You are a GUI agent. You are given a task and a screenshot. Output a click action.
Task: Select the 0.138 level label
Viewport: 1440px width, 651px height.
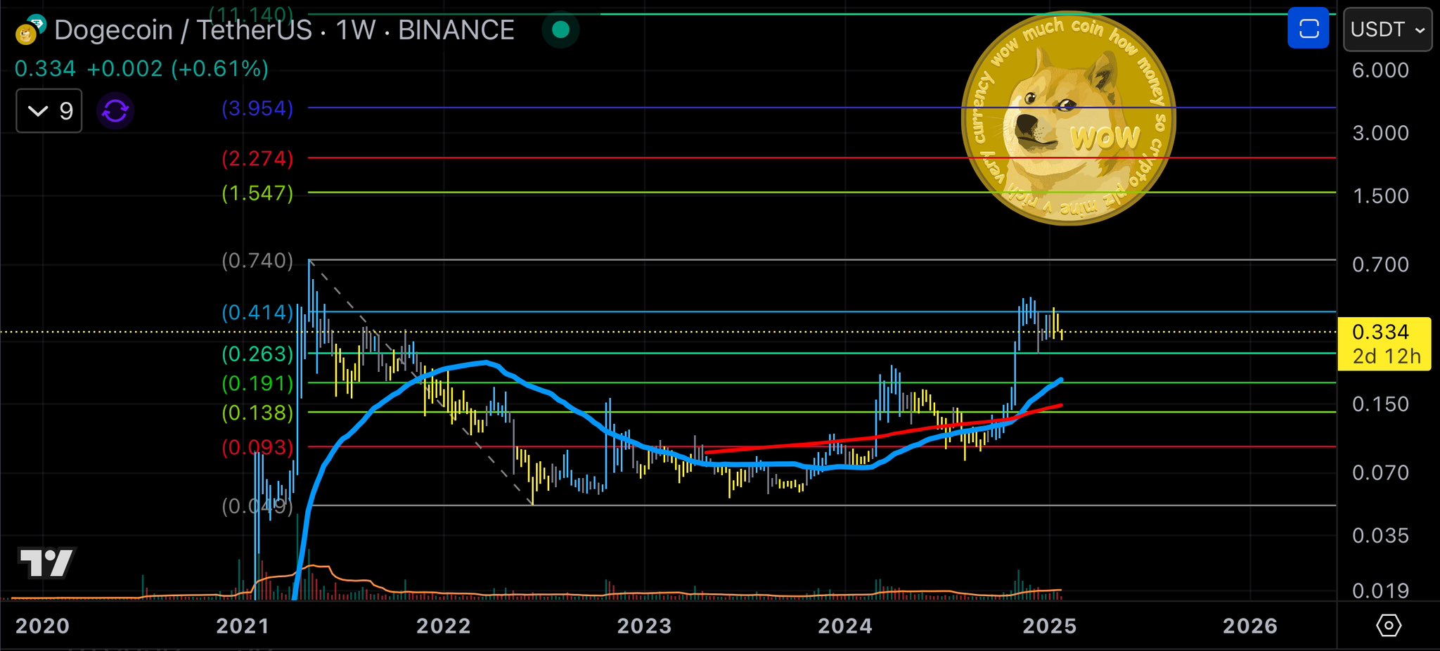257,413
